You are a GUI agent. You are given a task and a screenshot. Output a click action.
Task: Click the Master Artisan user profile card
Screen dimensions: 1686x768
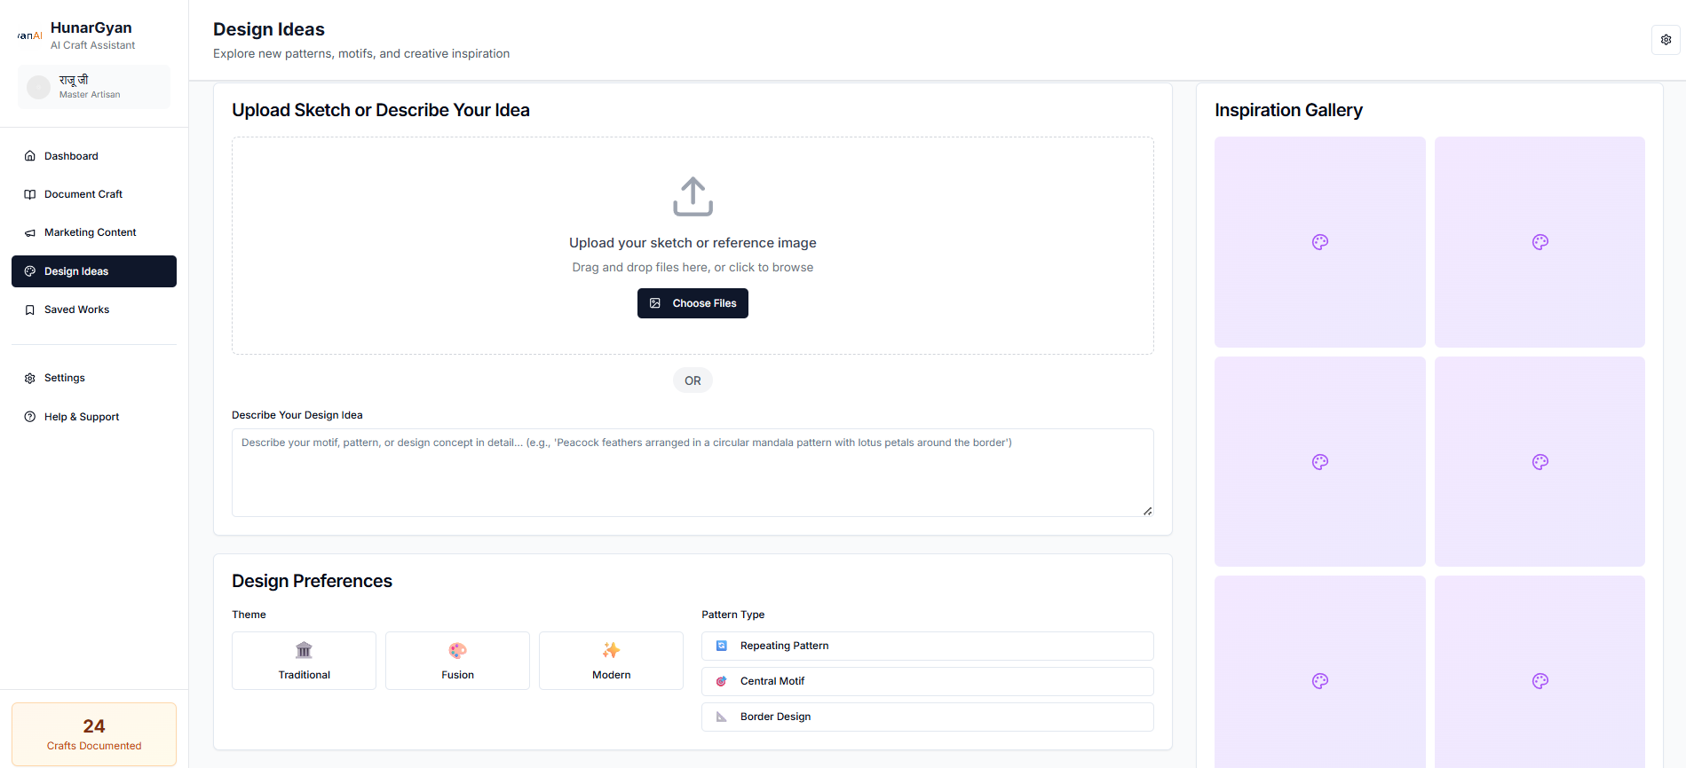point(94,87)
